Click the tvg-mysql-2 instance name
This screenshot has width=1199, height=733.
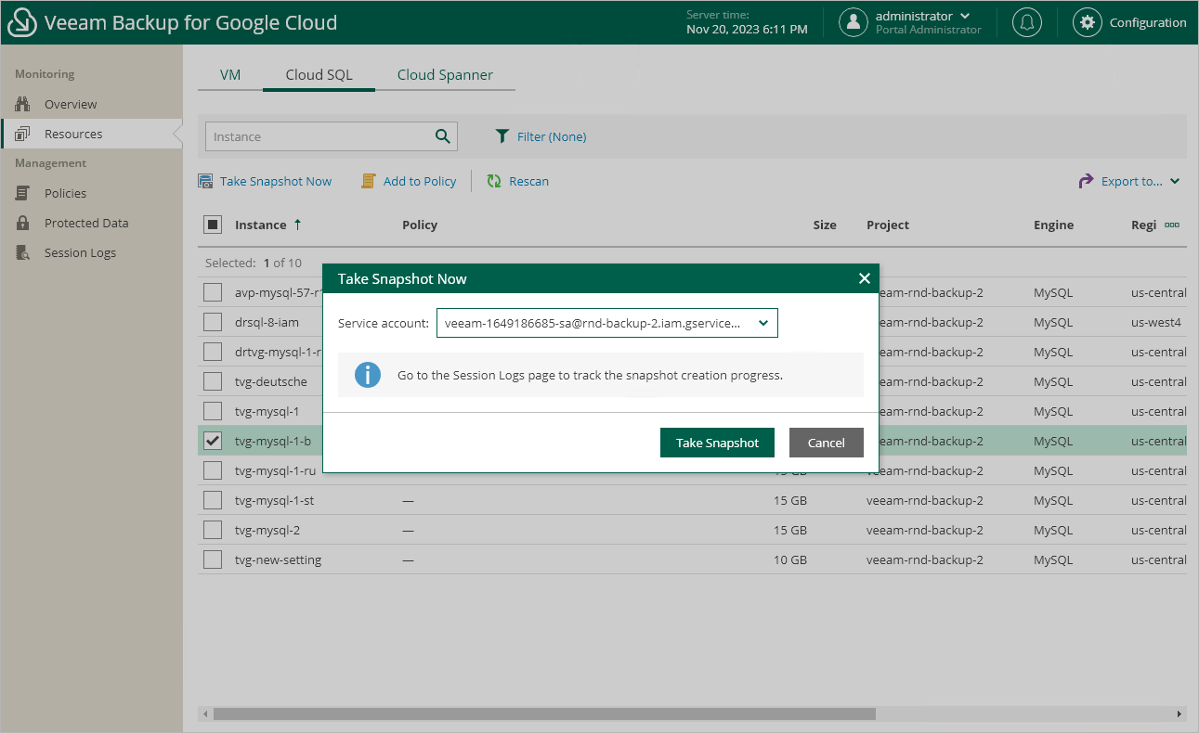pos(267,530)
